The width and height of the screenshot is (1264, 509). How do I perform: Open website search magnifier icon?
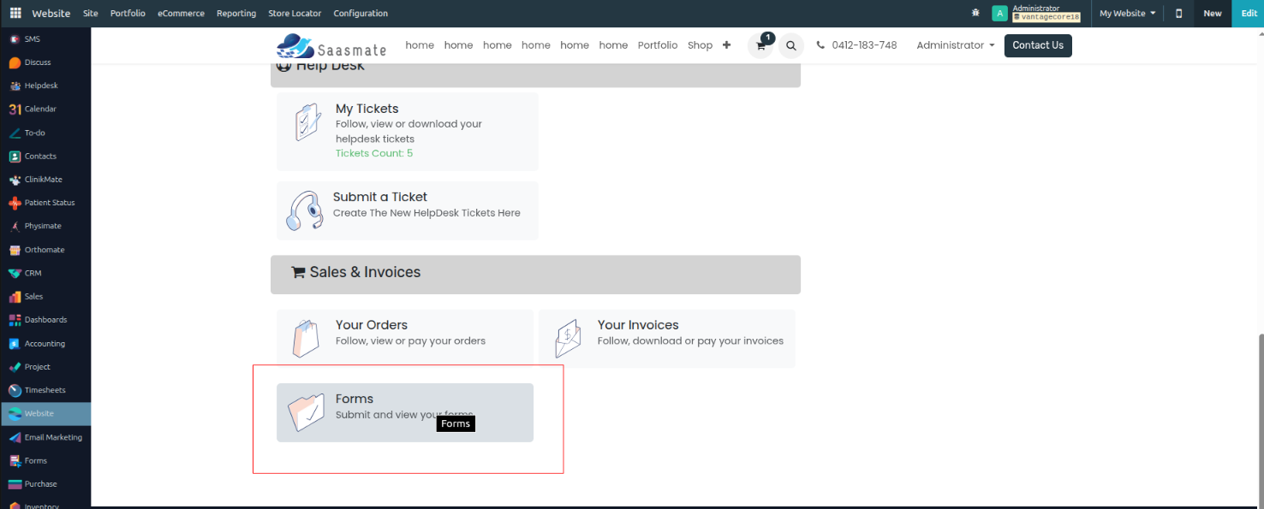[x=791, y=45]
